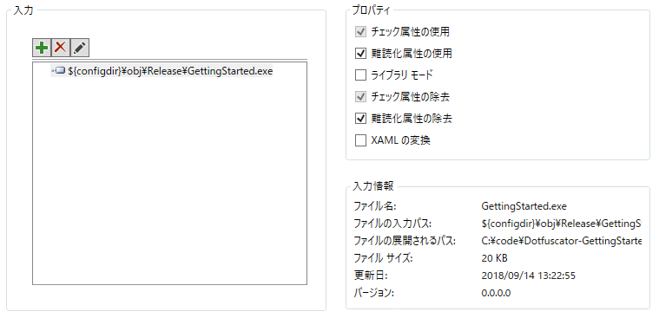659x318 pixels.
Task: Toggle チェック属性の使用 checkbox
Action: pyautogui.click(x=360, y=32)
